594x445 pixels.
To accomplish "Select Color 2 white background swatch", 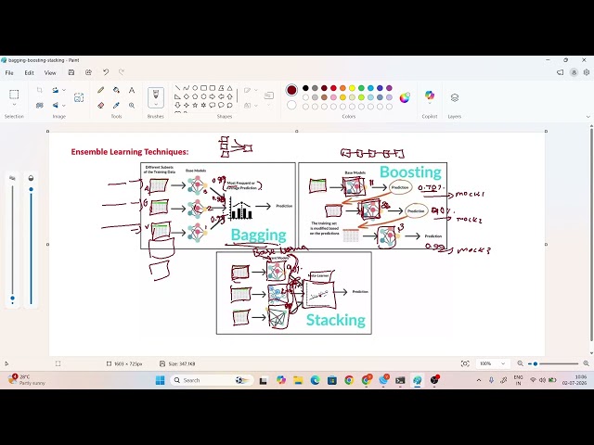I will coord(291,105).
